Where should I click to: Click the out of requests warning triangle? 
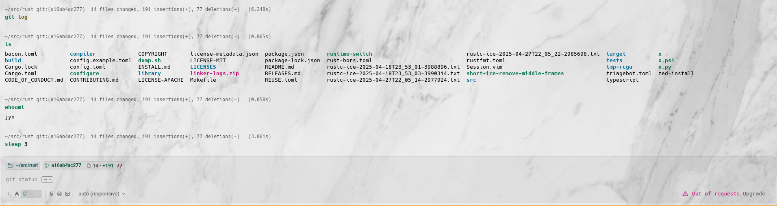(x=685, y=194)
